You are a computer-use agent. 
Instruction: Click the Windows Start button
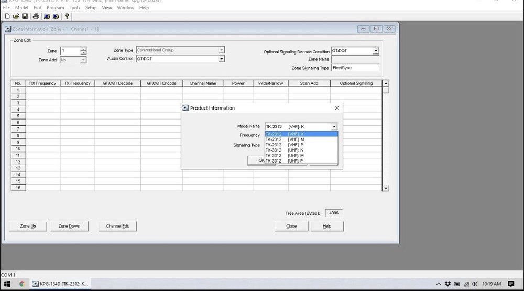(x=7, y=284)
